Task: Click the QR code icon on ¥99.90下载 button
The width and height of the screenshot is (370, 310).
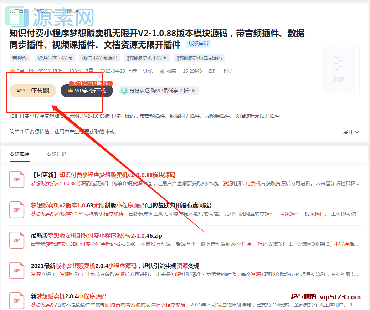Action: pyautogui.click(x=46, y=91)
